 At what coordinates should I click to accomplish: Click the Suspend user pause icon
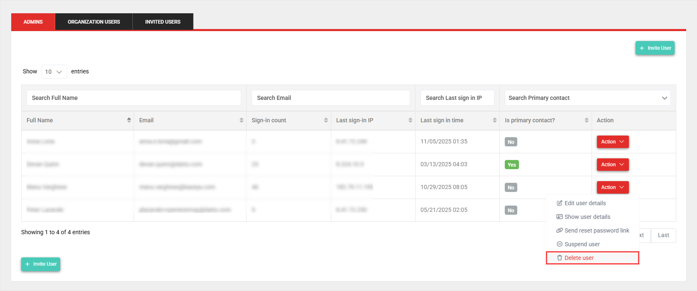[x=560, y=244]
